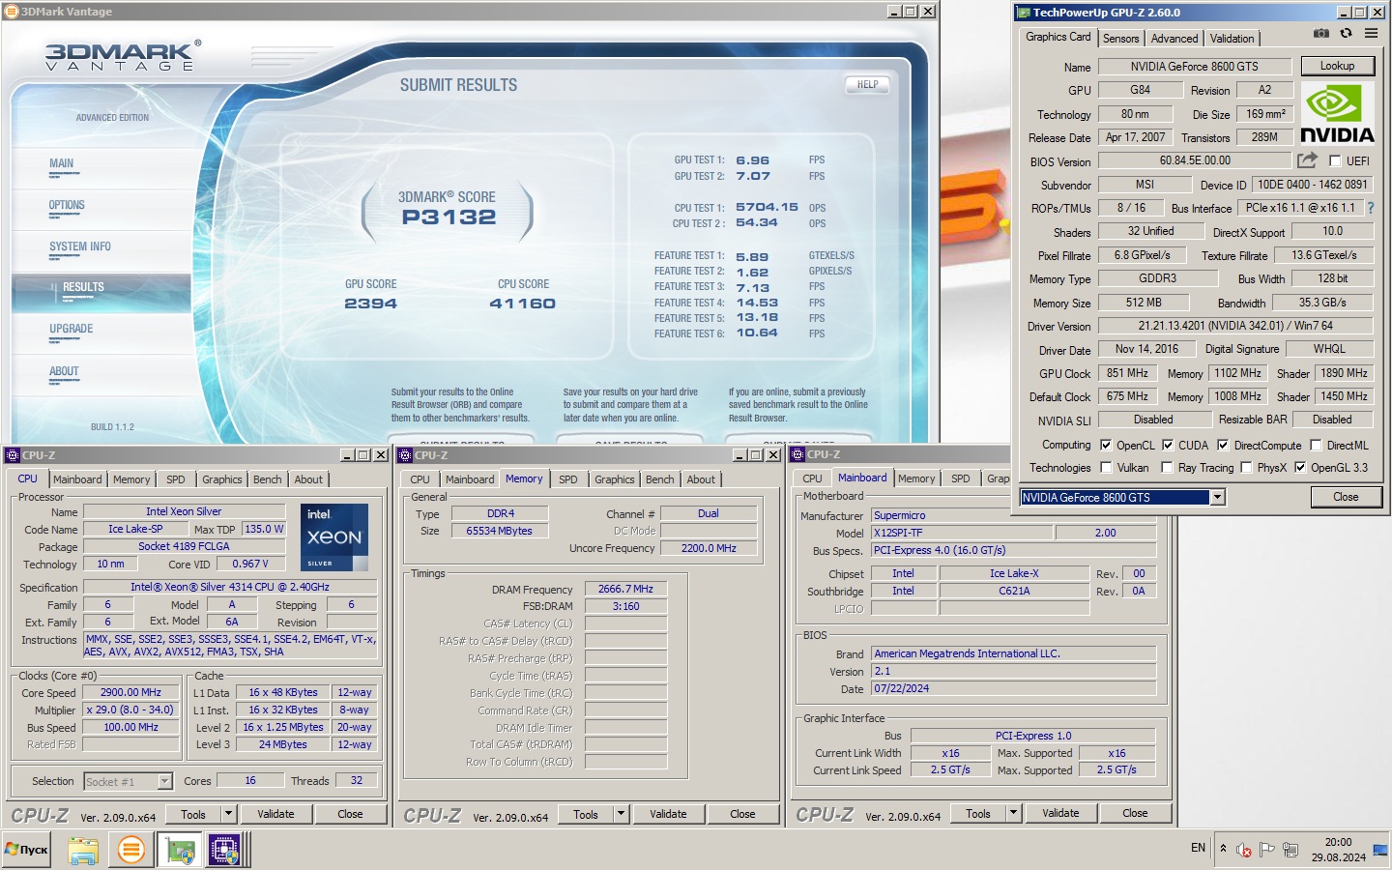This screenshot has width=1392, height=870.
Task: Click the Show Desktop button in tray
Action: (x=1379, y=850)
